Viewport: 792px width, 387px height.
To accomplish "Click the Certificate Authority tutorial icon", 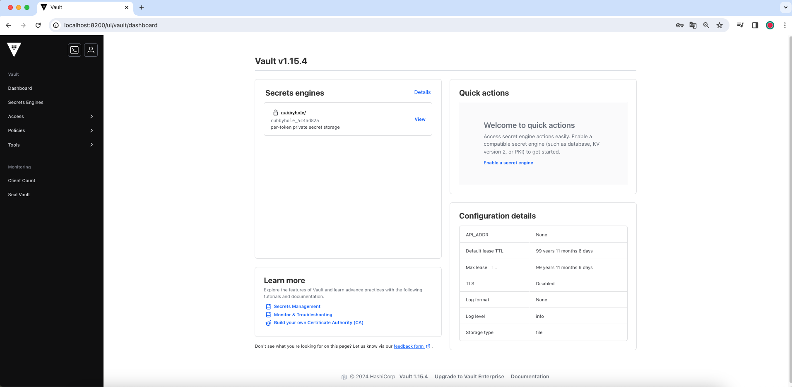I will click(x=268, y=323).
